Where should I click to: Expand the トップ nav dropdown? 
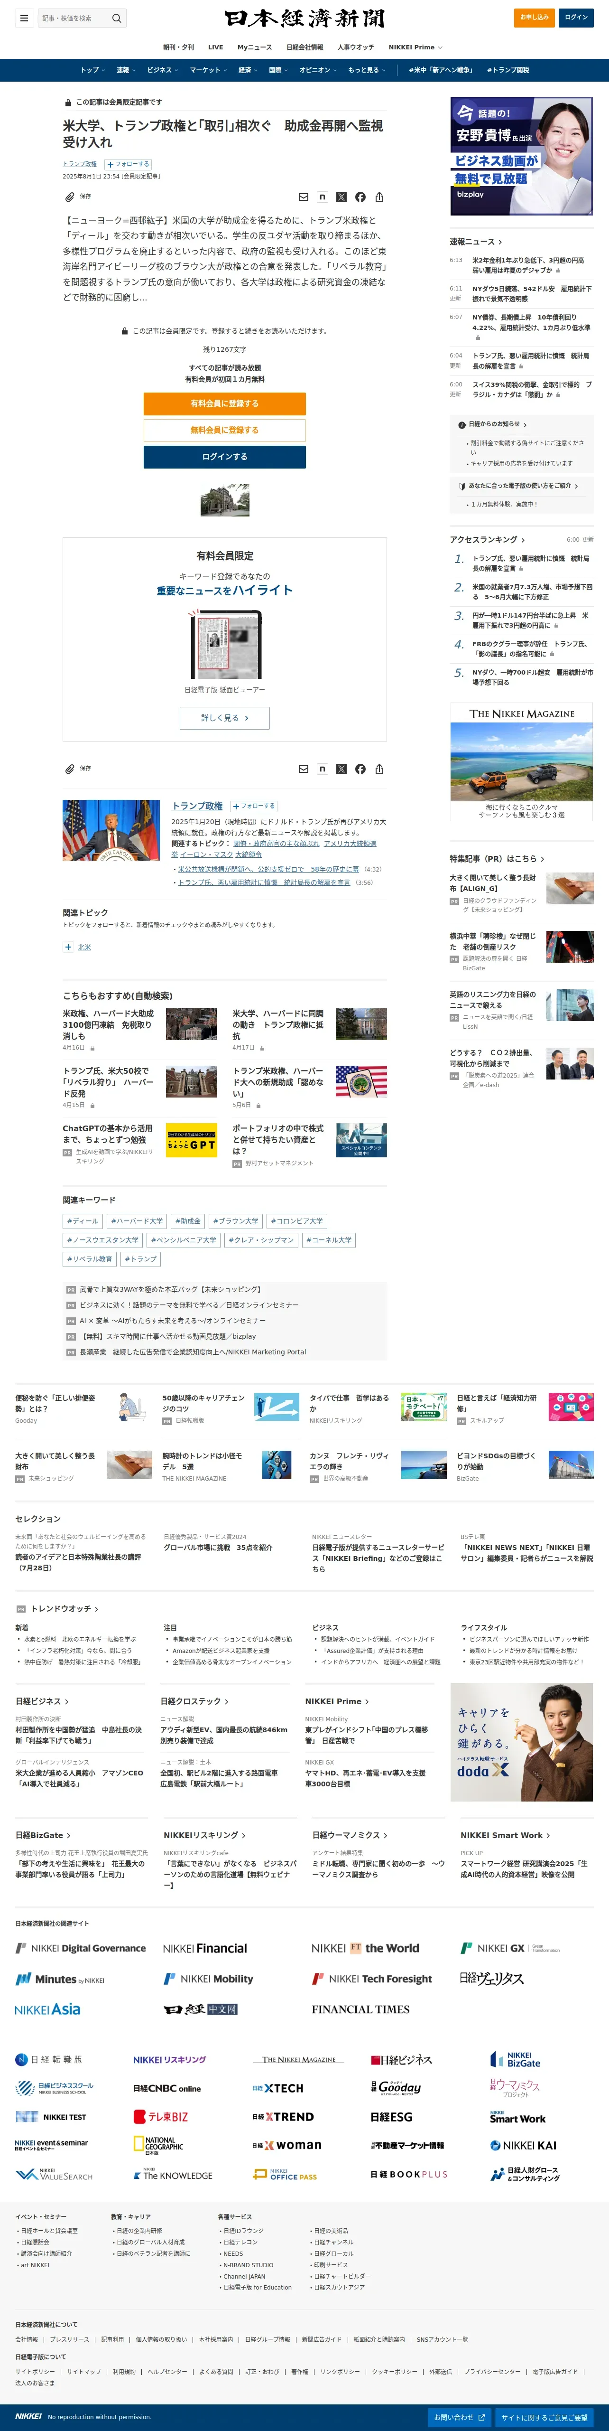tap(92, 70)
